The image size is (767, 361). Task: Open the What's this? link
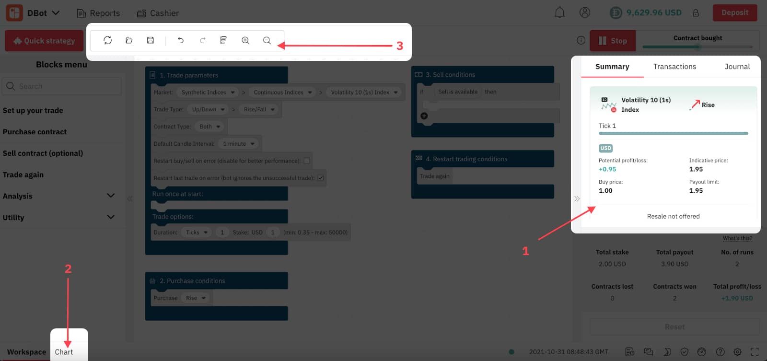pyautogui.click(x=737, y=238)
